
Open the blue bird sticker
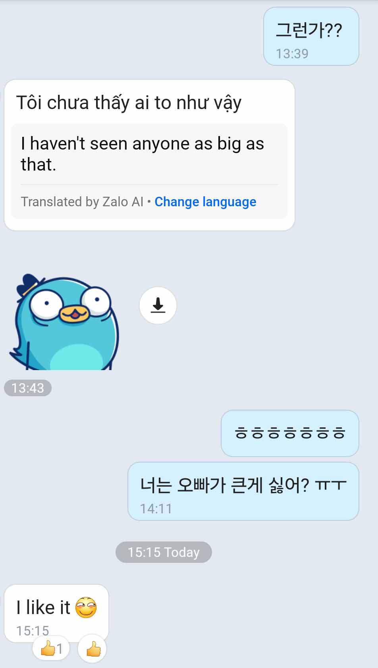[x=64, y=322]
